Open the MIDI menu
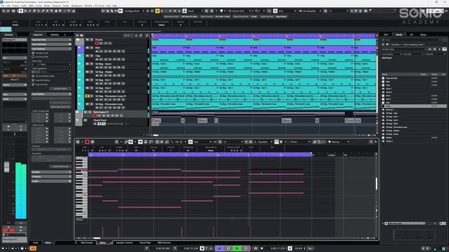The height and width of the screenshot is (252, 449). pos(31,6)
